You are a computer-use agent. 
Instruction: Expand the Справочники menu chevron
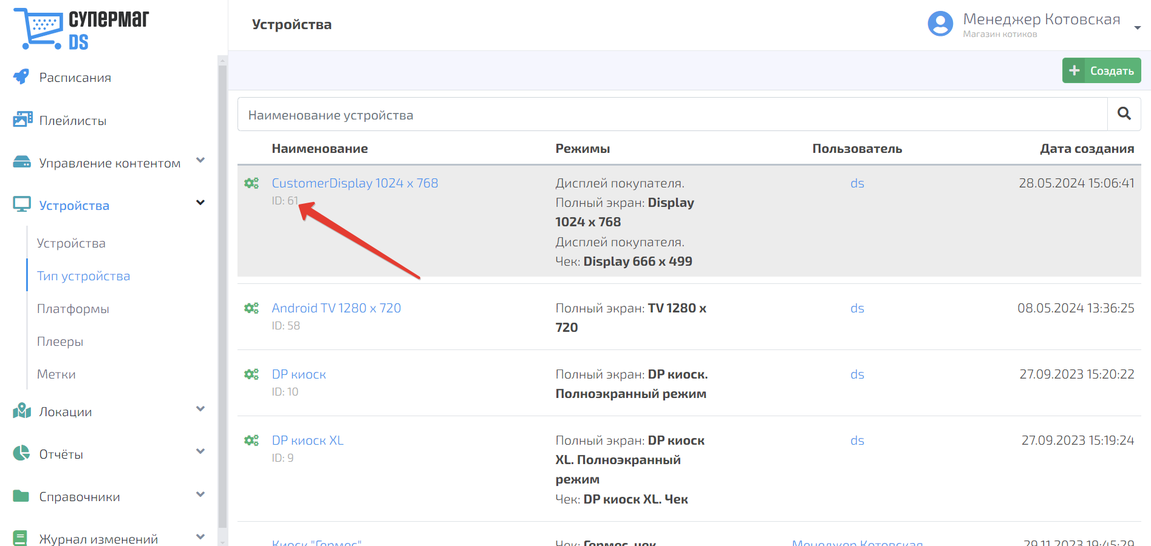[200, 494]
